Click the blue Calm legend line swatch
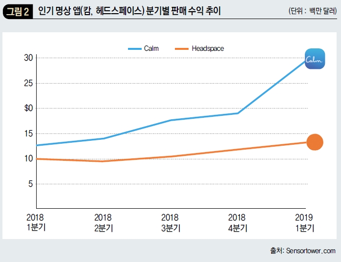The image size is (341, 262). (x=135, y=49)
